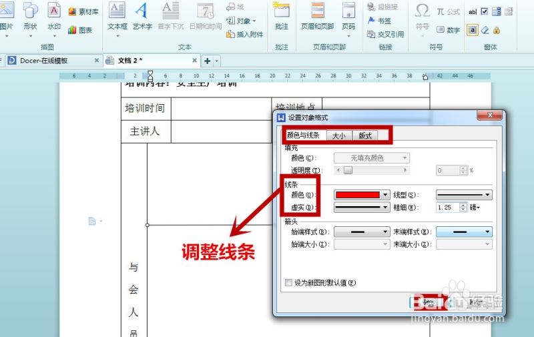Insert a drop-down form field
The image size is (534, 337).
point(496,11)
